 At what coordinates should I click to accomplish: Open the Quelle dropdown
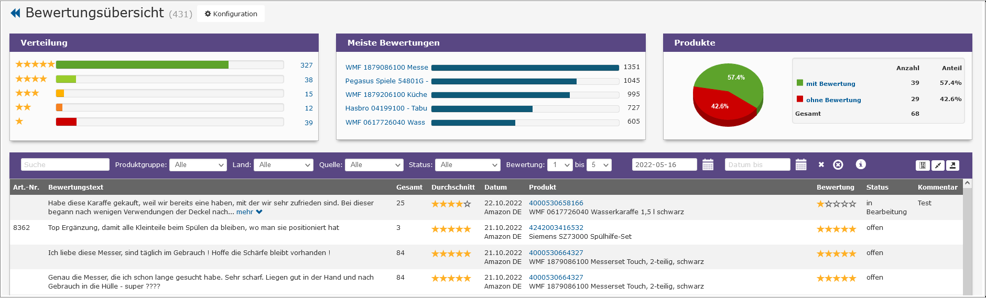374,165
